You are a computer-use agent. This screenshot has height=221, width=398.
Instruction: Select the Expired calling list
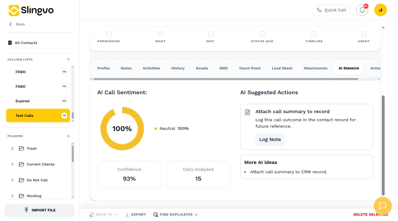38,101
